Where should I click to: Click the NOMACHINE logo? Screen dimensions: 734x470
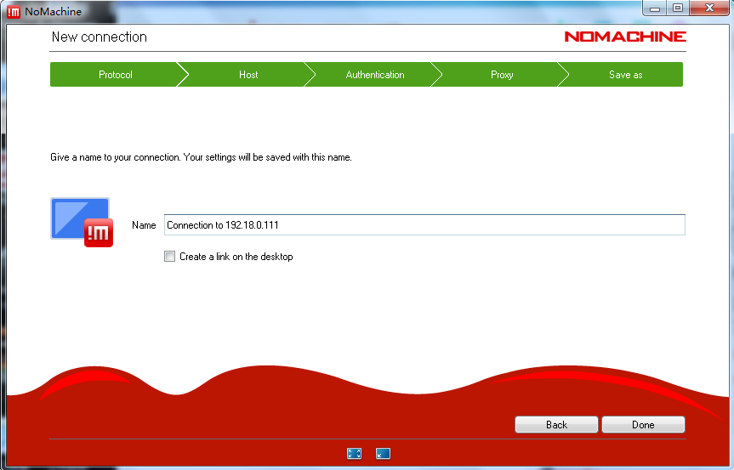pyautogui.click(x=625, y=37)
